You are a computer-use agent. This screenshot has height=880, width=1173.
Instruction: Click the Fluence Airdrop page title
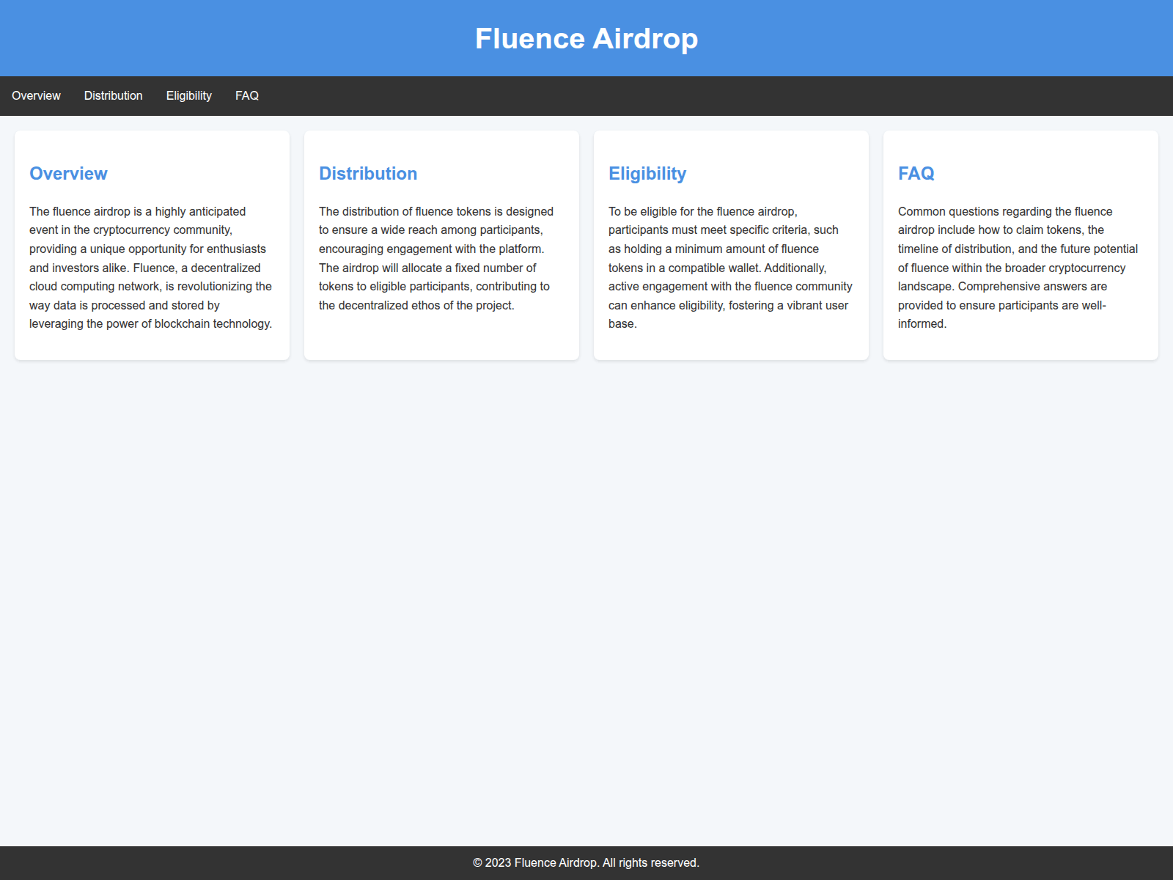pos(586,38)
